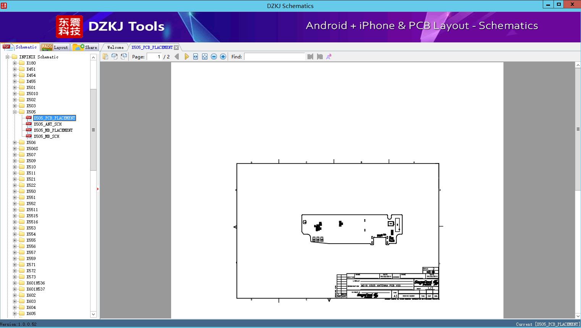The width and height of the screenshot is (581, 328).
Task: Click the document viewer scroll-down arrow
Action: 578,316
